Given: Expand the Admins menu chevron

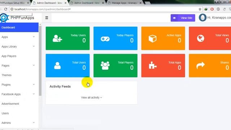Looking at the screenshot, I should (x=34, y=122).
